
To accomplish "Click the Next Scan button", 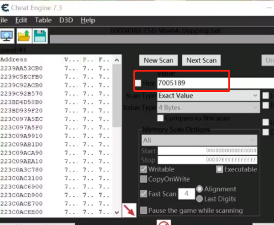I will (201, 60).
